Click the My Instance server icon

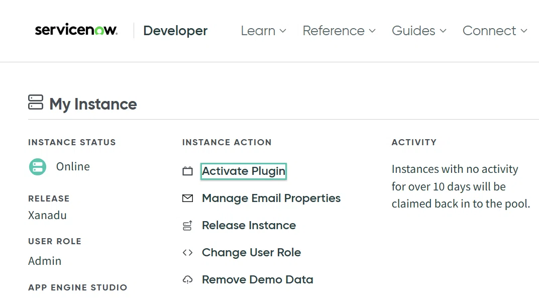pyautogui.click(x=36, y=102)
